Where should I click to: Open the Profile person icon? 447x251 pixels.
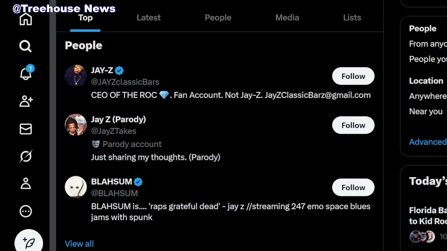coord(25,183)
